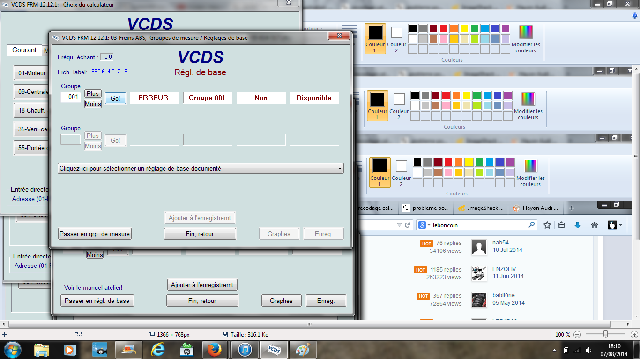Open a new Firefox tab with plus icon
The width and height of the screenshot is (640, 359).
[571, 208]
